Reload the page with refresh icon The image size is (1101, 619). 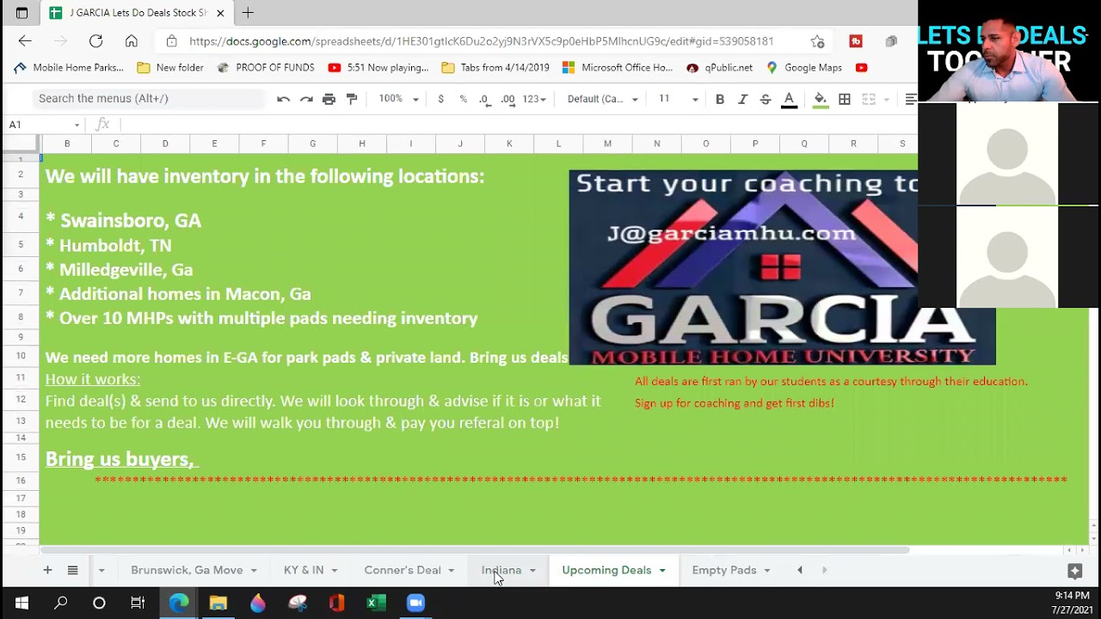pyautogui.click(x=95, y=41)
